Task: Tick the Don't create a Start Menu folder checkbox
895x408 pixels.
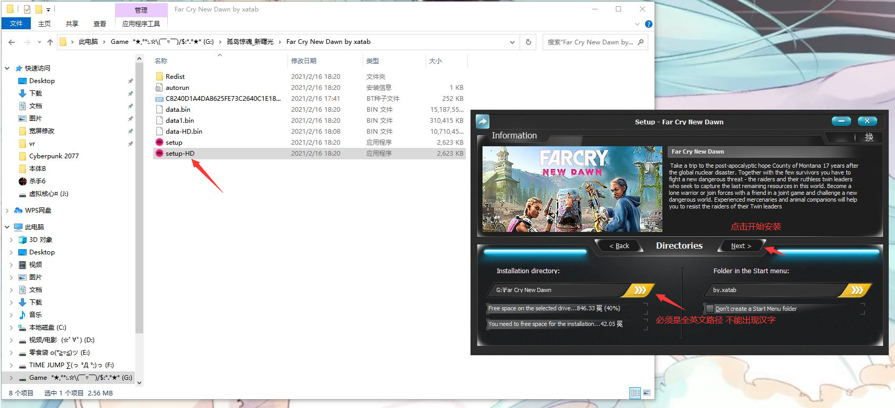Action: coord(710,309)
